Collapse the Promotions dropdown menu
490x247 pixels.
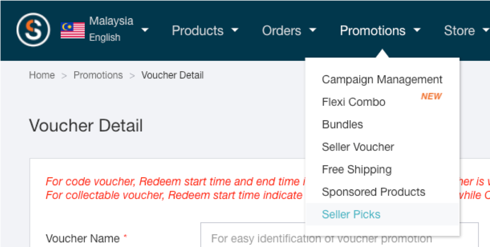click(x=380, y=30)
